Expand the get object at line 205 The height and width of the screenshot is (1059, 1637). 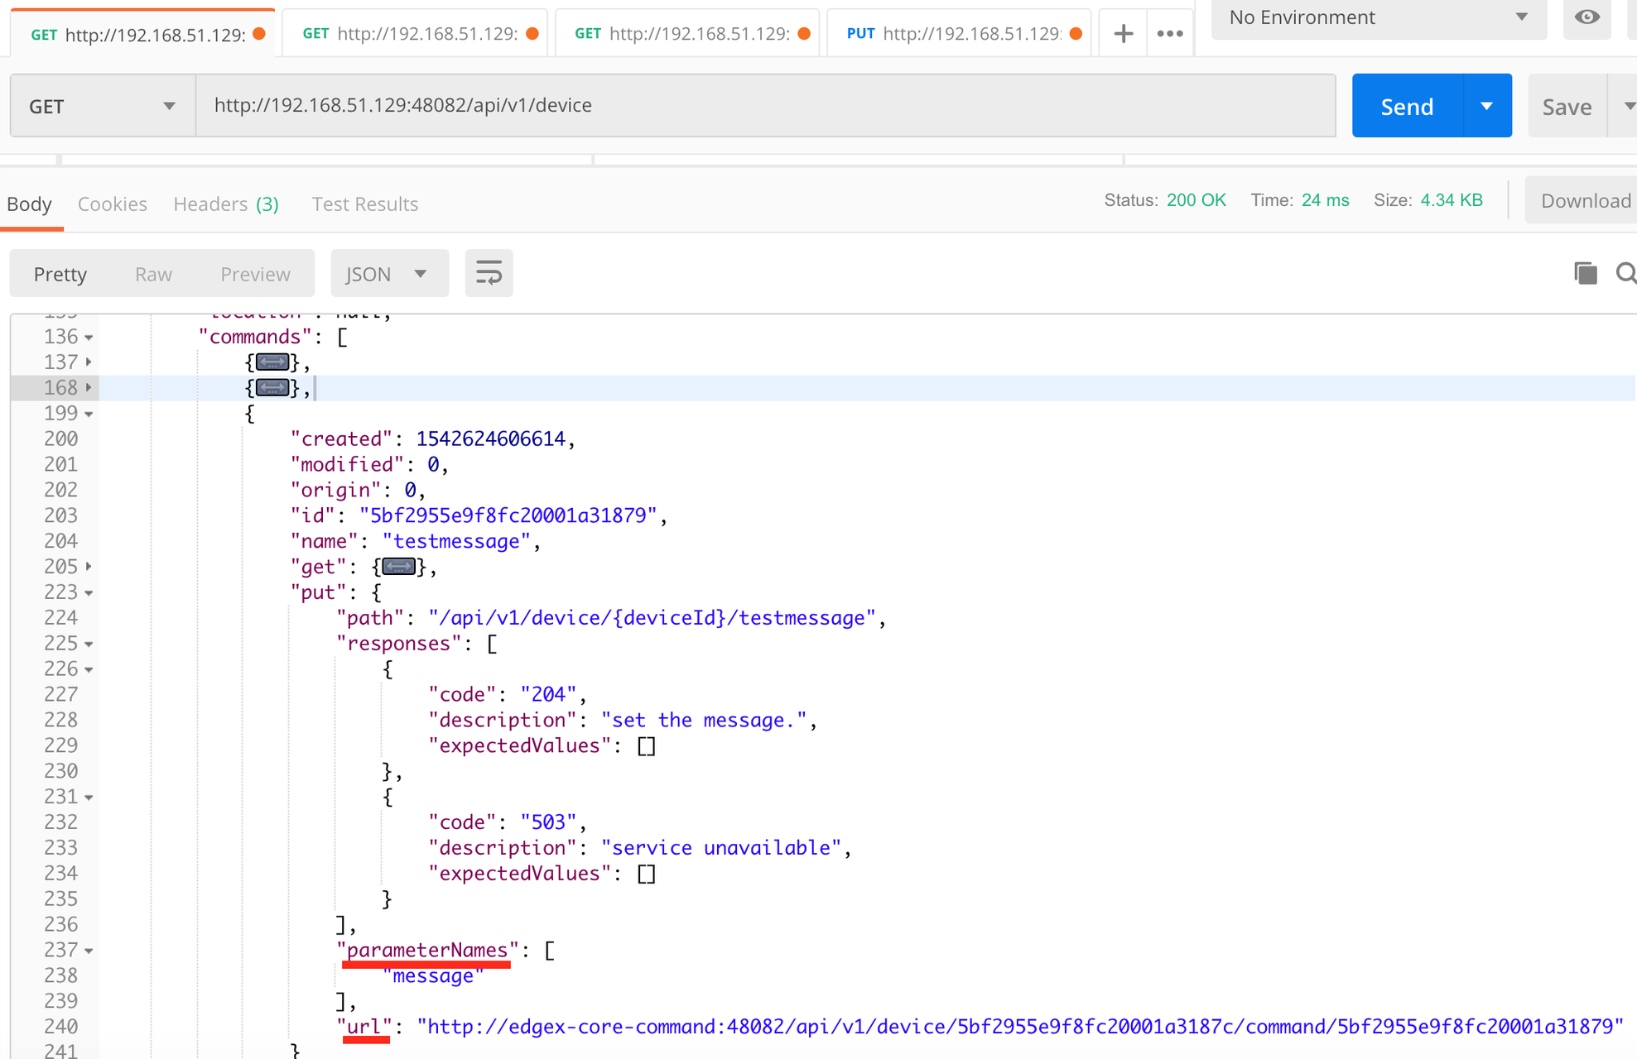(x=89, y=567)
